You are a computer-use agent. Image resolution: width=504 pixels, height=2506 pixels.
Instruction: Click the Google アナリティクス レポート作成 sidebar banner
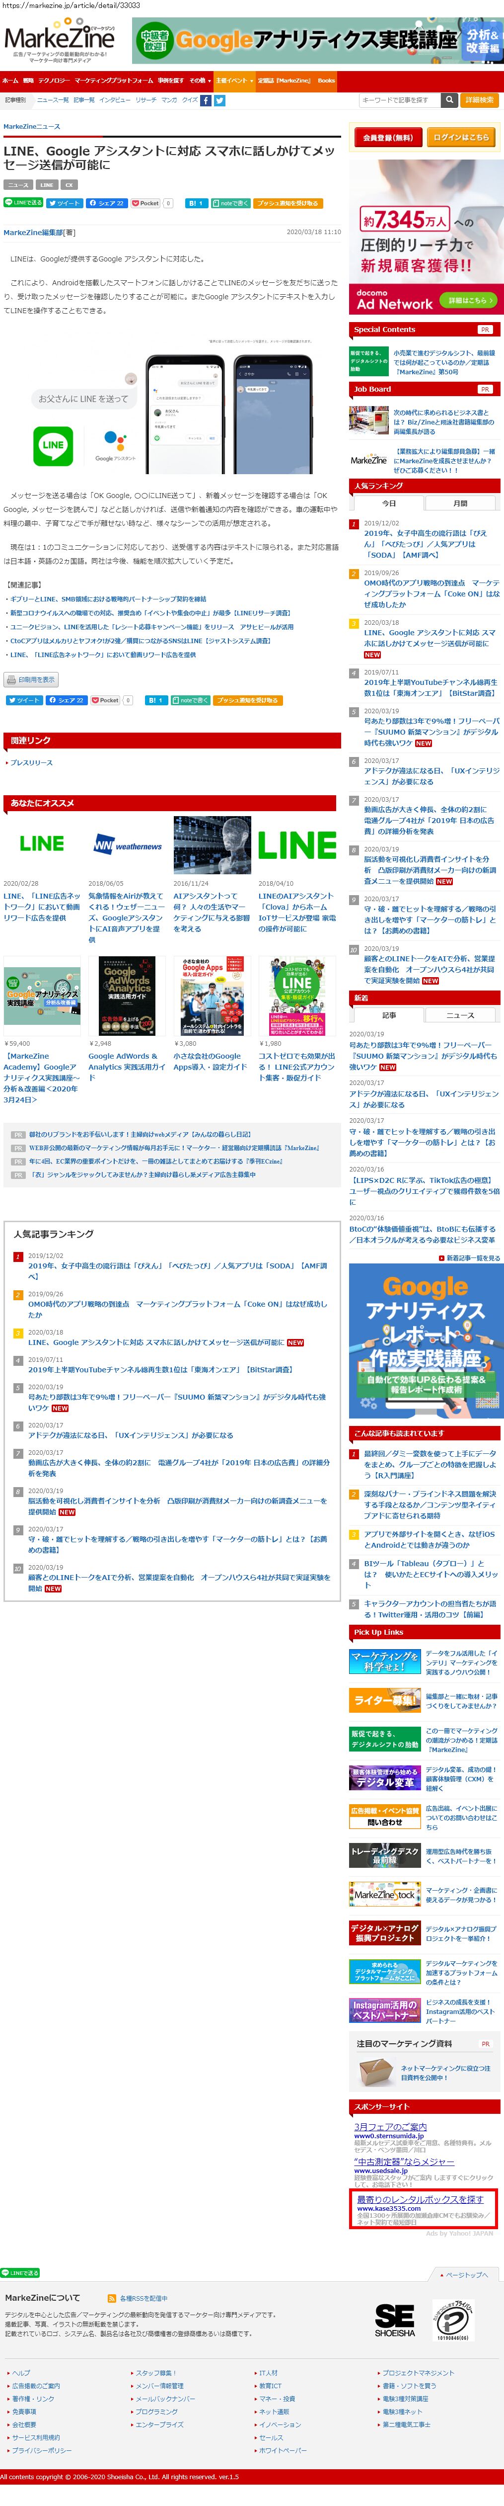(x=427, y=1340)
